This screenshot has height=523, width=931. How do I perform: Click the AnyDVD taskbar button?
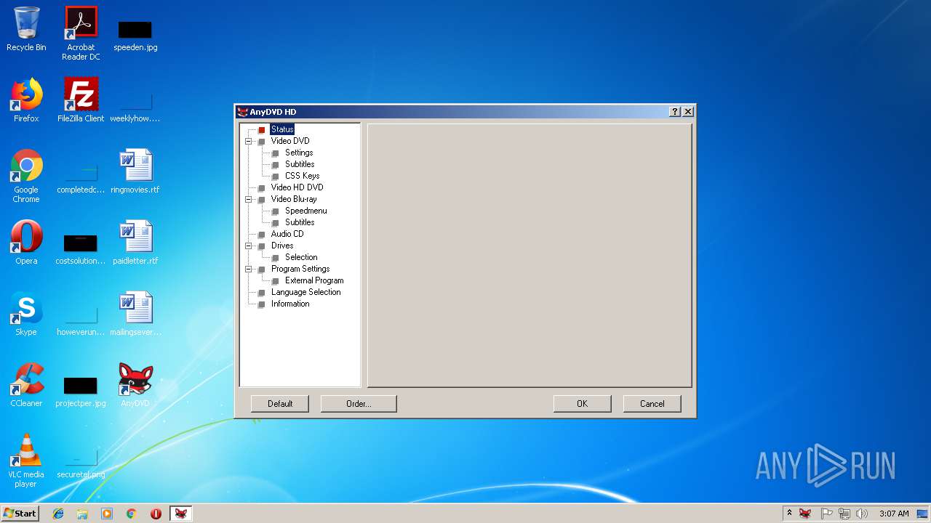coord(181,514)
